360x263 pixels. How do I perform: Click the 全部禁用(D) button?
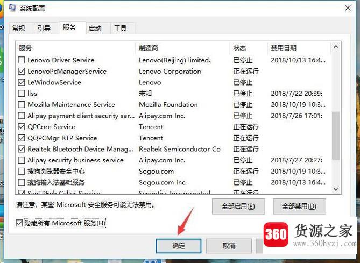point(299,207)
